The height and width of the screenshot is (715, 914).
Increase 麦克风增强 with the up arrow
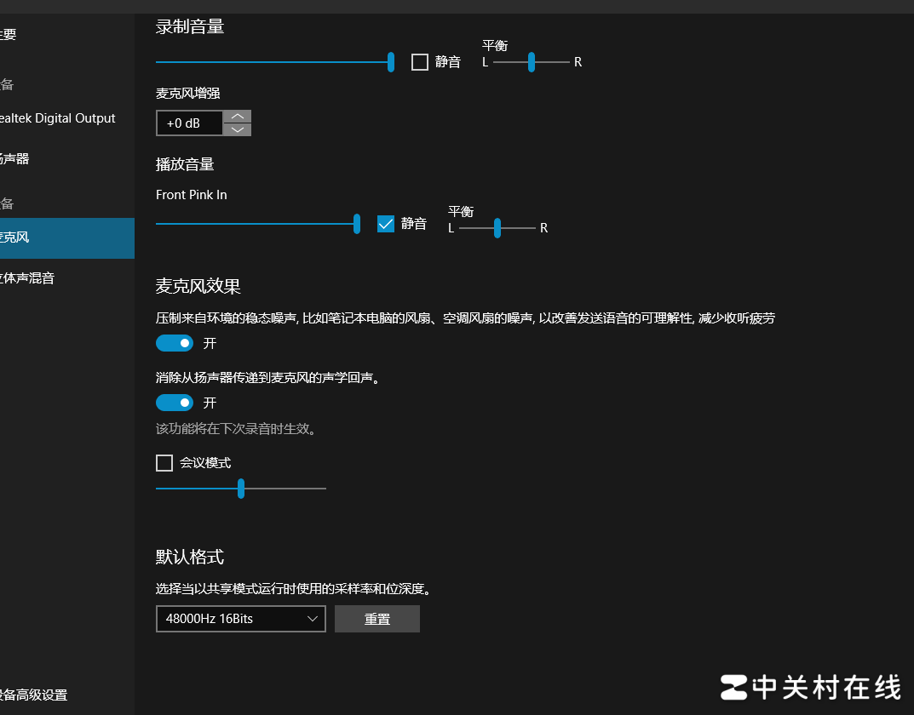pyautogui.click(x=237, y=117)
